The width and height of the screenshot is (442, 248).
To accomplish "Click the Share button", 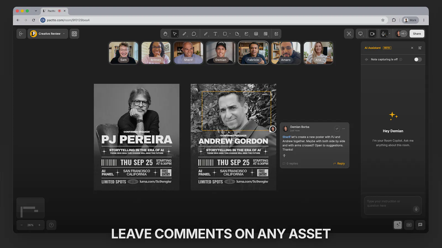I will tap(417, 34).
